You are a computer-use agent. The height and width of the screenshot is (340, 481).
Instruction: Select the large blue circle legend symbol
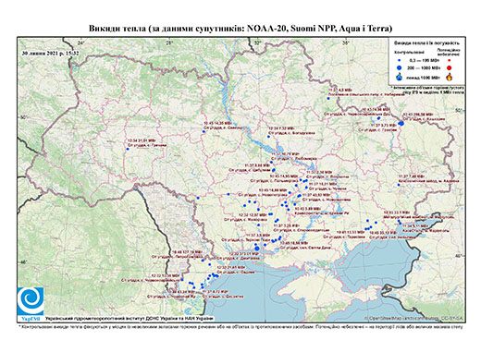pyautogui.click(x=400, y=68)
